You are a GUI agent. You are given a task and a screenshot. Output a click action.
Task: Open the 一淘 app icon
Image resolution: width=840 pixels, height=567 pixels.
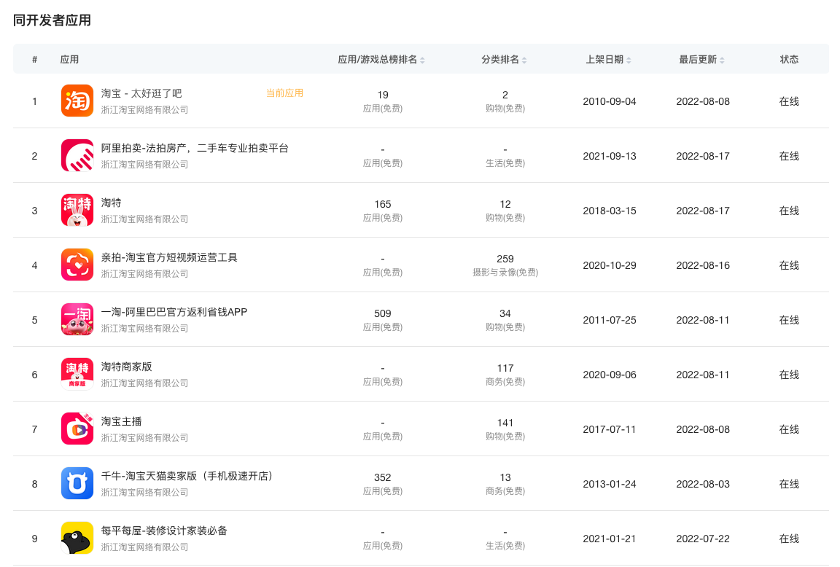tap(77, 319)
